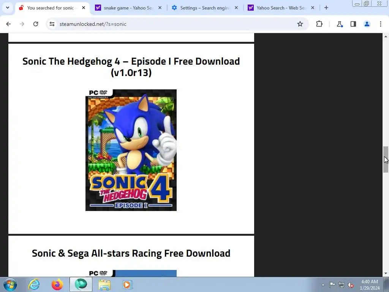This screenshot has width=389, height=292.
Task: Open Sonic The Hedgehog 4 Episode I title link
Action: click(x=131, y=67)
